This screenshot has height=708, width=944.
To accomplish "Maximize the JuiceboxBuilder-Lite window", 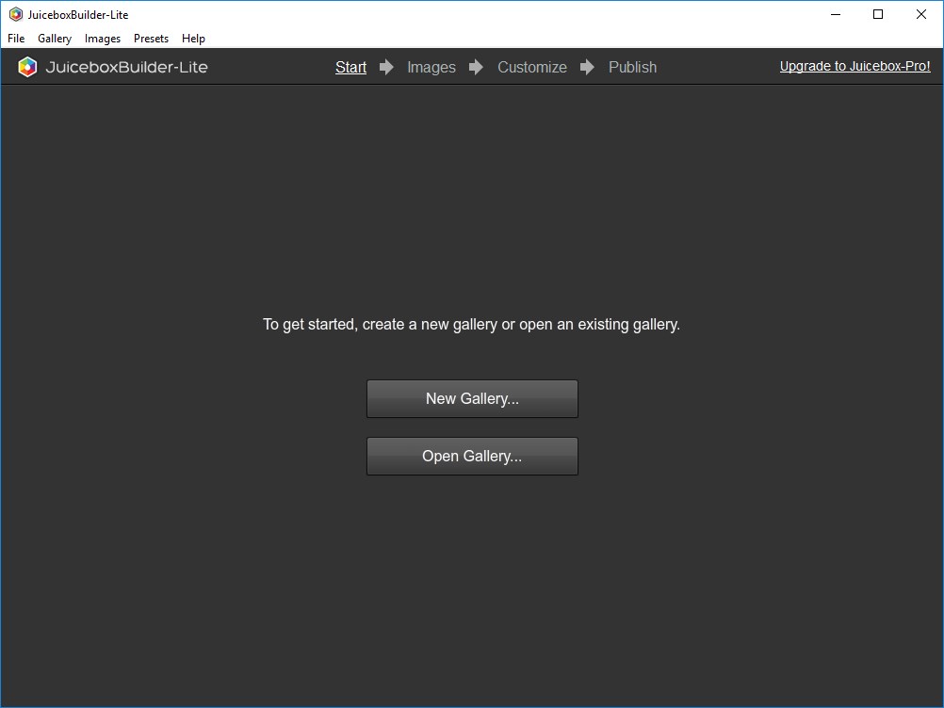I will pos(877,14).
